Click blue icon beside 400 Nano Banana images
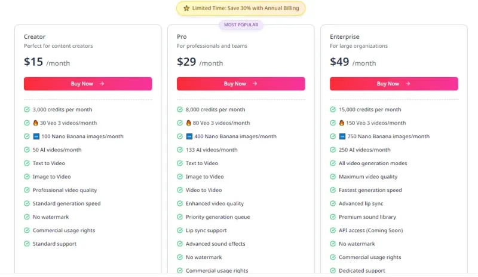The height and width of the screenshot is (277, 478). pyautogui.click(x=189, y=136)
